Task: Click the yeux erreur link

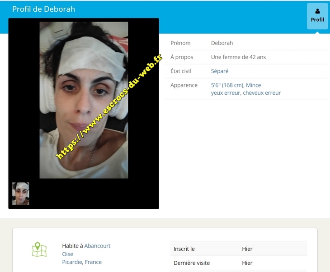Action: click(225, 93)
